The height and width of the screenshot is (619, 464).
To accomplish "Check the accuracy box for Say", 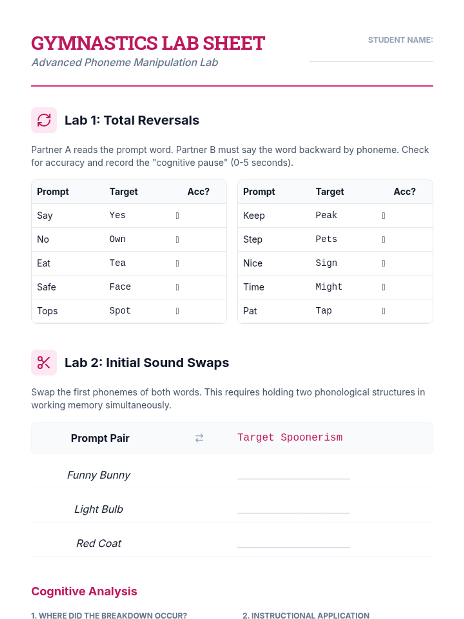I will 177,215.
